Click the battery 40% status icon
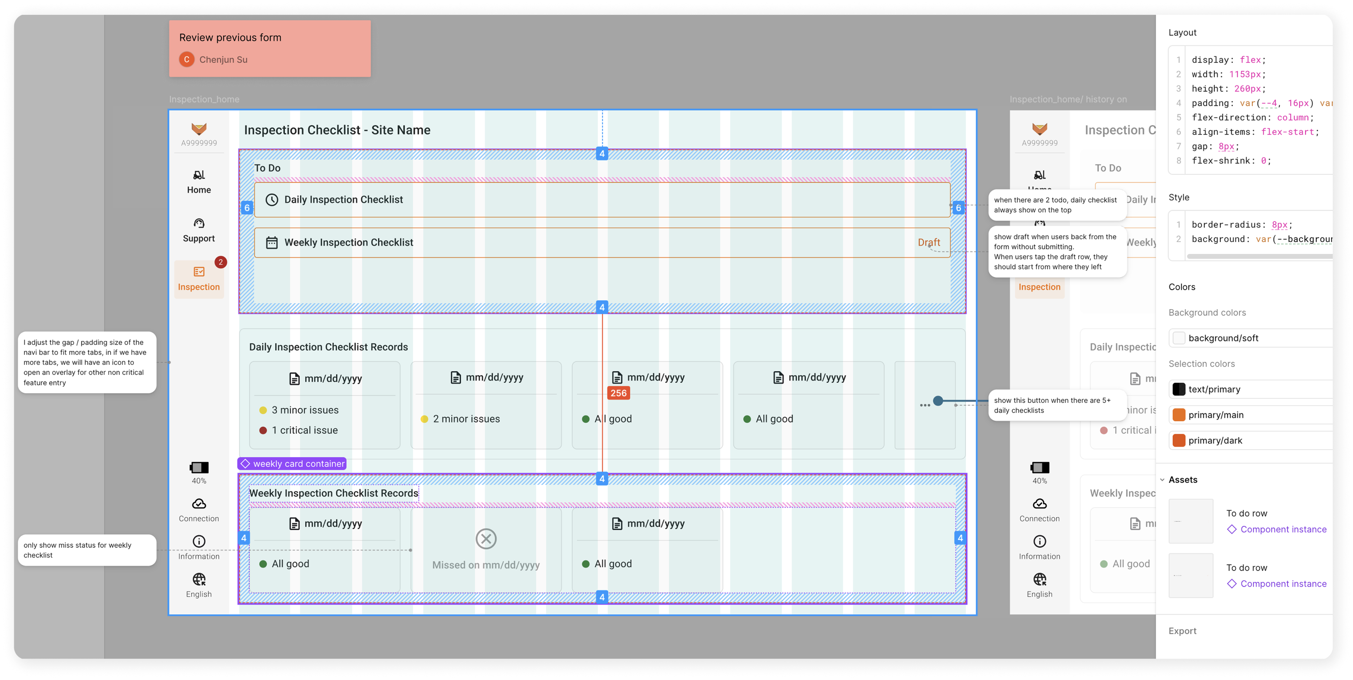Viewport: 1353px width, 680px height. 199,467
